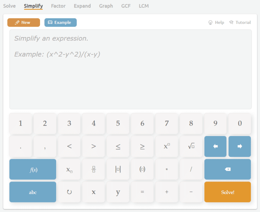
Task: Open the f(x) functions keyboard
Action: [x=33, y=169]
